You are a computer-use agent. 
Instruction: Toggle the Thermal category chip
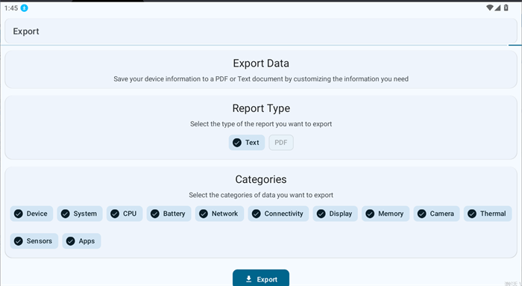pos(488,214)
